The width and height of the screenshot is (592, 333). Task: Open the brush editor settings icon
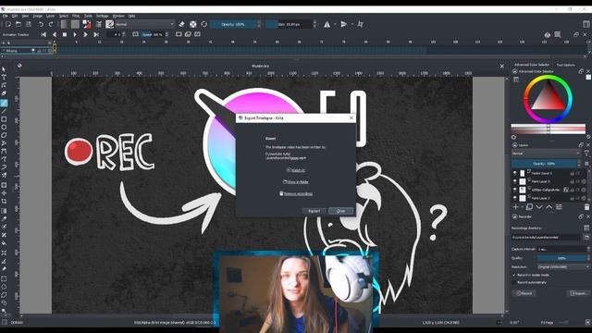[99, 24]
